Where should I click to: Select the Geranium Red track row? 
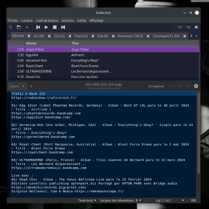[103, 61]
